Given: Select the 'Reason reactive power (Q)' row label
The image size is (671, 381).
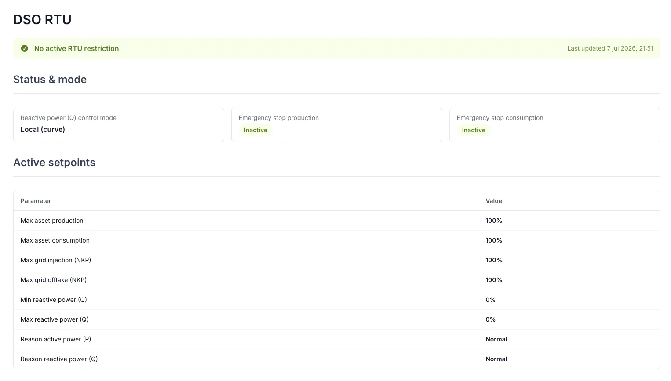Looking at the screenshot, I should (x=59, y=359).
